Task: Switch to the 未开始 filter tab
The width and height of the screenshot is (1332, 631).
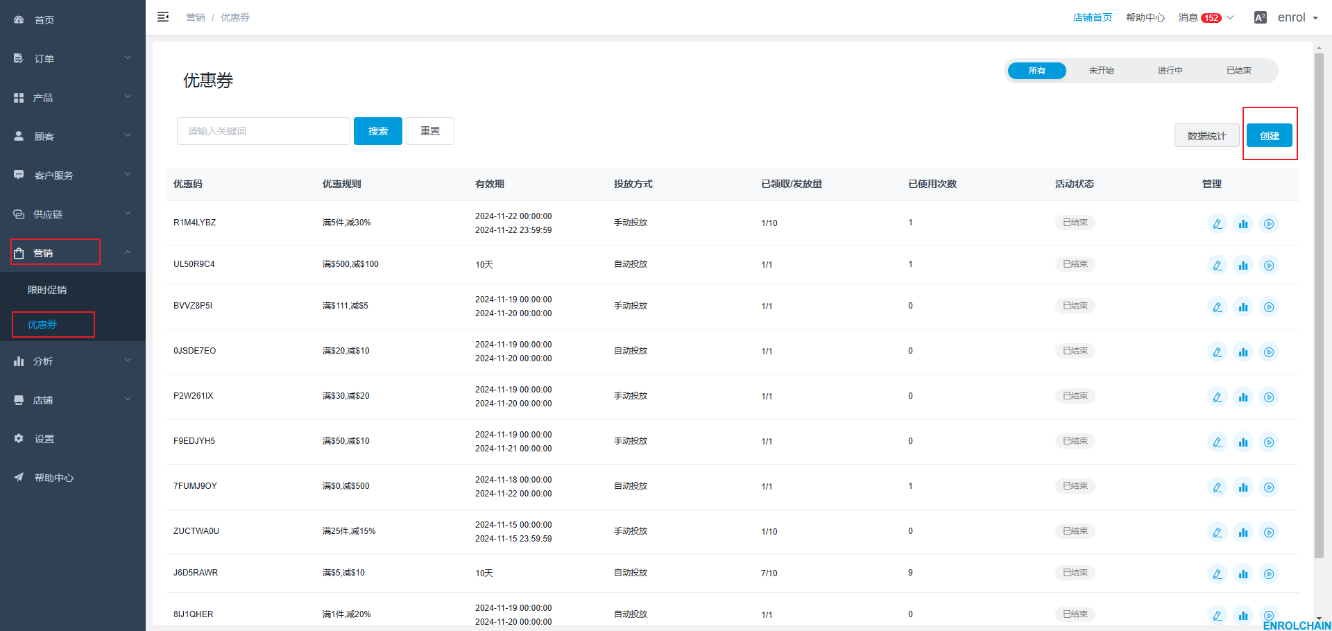Action: coord(1101,71)
